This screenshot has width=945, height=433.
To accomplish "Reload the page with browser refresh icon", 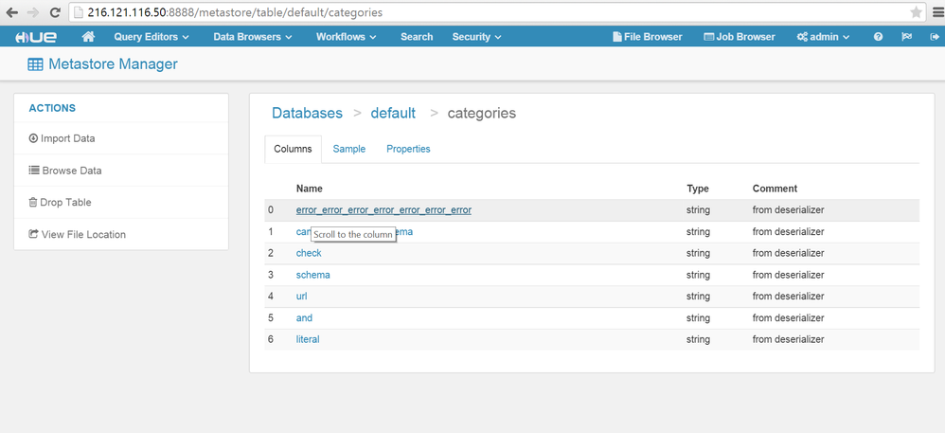I will coord(55,12).
